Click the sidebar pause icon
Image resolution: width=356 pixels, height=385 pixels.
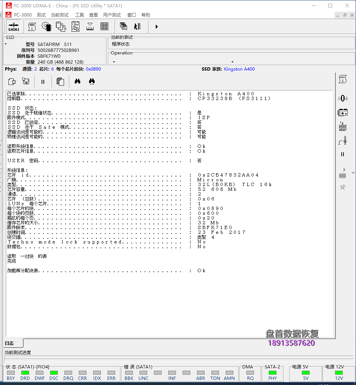pos(343,154)
